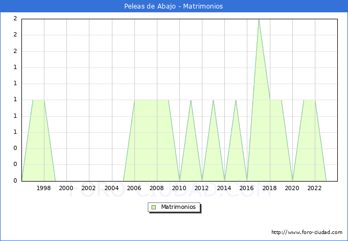This screenshot has width=348, height=241.
Task: Click the topmost y-axis label
Action: [x=15, y=19]
